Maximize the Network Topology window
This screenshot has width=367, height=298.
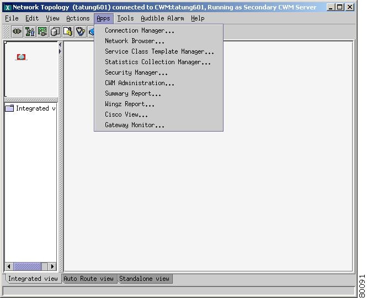tap(339, 7)
